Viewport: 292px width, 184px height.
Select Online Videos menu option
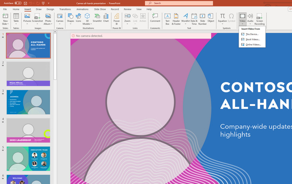click(x=253, y=45)
